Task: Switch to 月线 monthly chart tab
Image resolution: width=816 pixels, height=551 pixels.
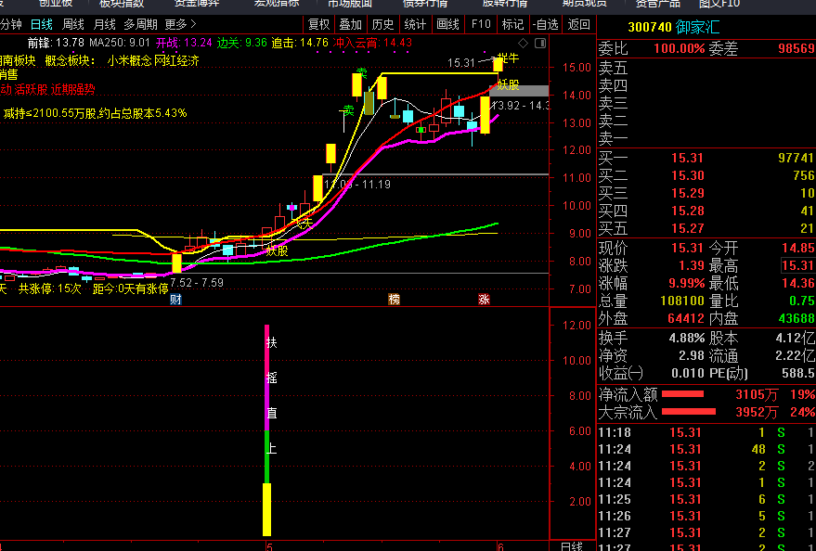Action: (105, 24)
